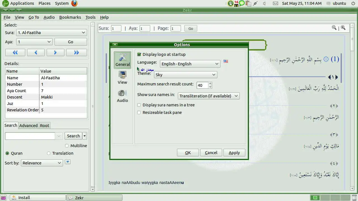The width and height of the screenshot is (358, 201).
Task: Enable Resizeable task pane checkbox
Action: click(139, 113)
